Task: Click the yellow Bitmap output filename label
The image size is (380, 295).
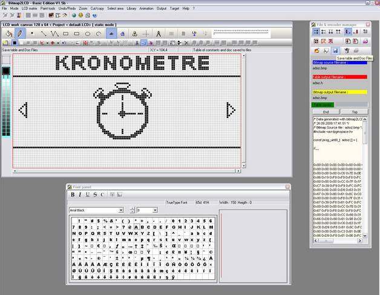Action: [x=340, y=92]
